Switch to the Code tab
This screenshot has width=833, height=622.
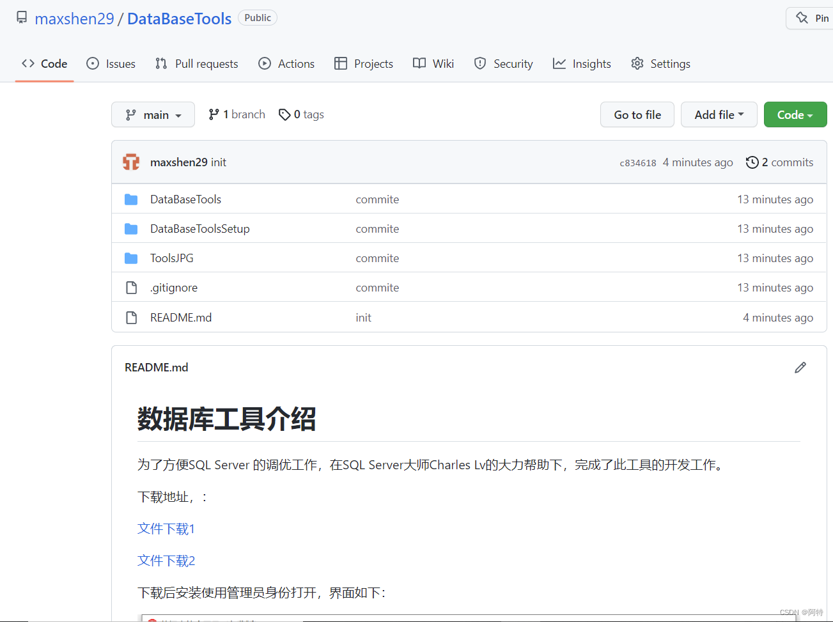point(44,63)
